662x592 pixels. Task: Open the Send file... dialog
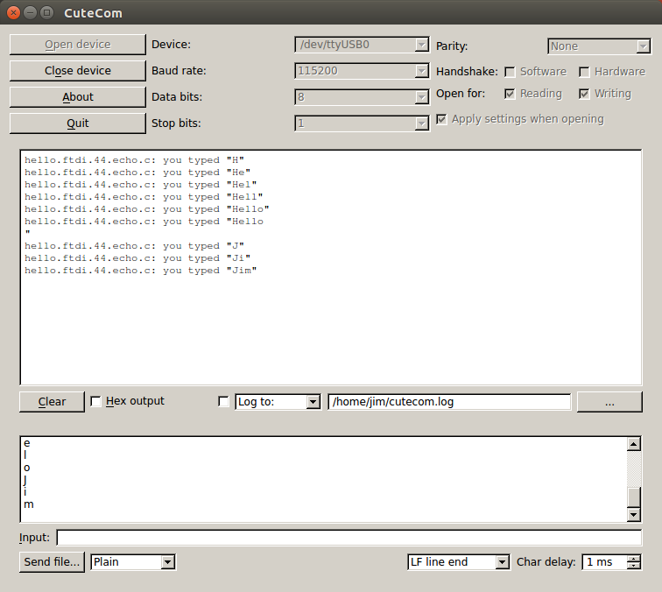pyautogui.click(x=52, y=562)
